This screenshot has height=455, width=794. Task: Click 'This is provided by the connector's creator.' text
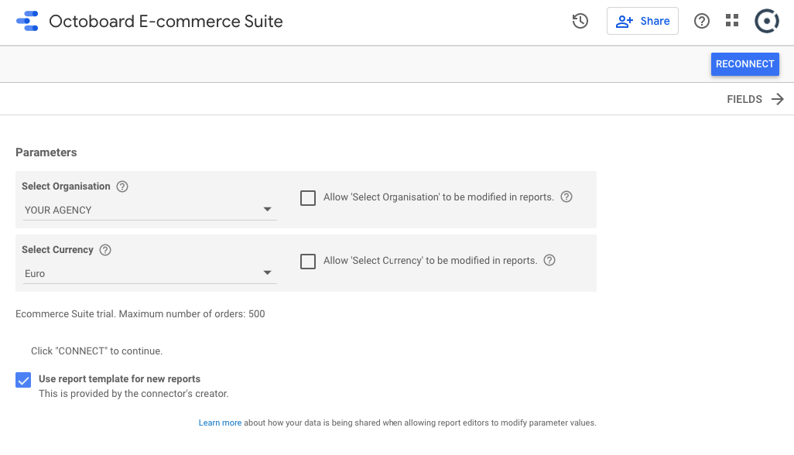(134, 394)
